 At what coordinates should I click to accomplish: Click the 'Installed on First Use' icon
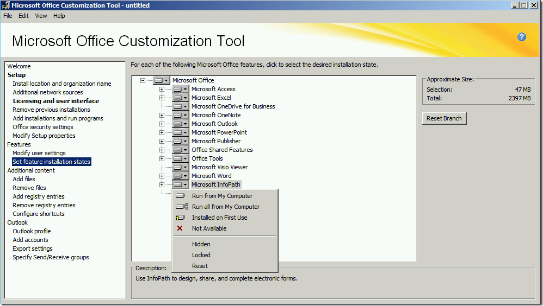coord(180,218)
